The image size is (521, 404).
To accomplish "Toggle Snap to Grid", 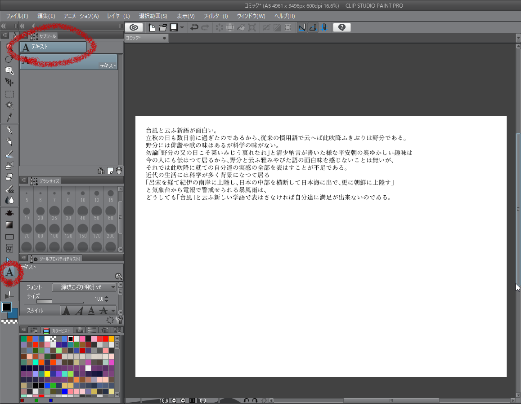I will [323, 27].
